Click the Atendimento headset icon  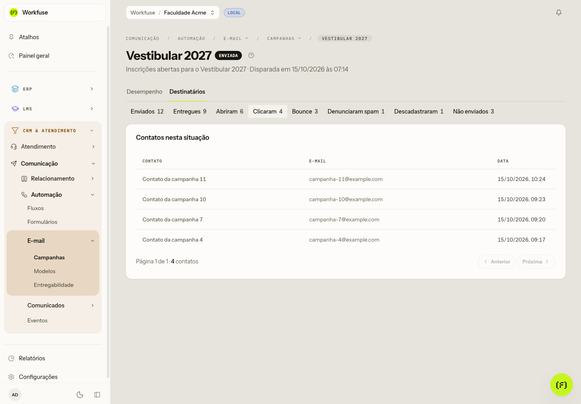pos(14,147)
